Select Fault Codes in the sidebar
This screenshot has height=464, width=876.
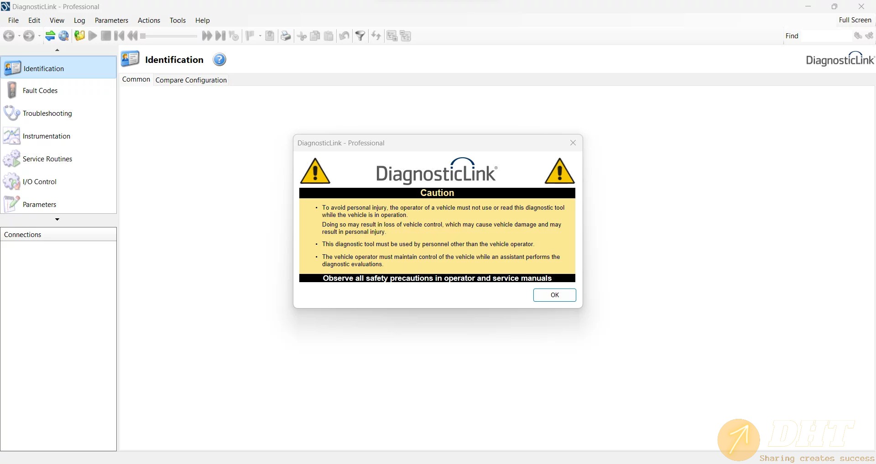pyautogui.click(x=40, y=91)
